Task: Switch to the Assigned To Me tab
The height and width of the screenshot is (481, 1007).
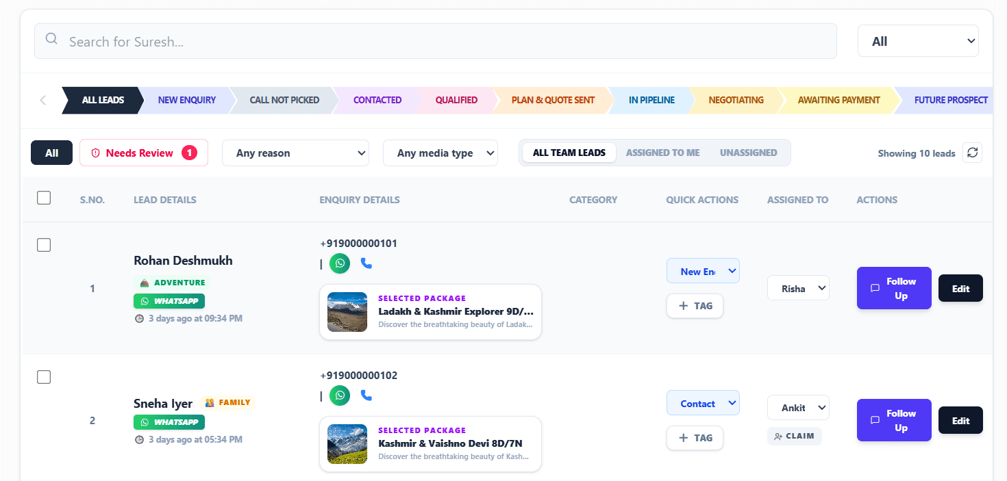Action: (662, 153)
